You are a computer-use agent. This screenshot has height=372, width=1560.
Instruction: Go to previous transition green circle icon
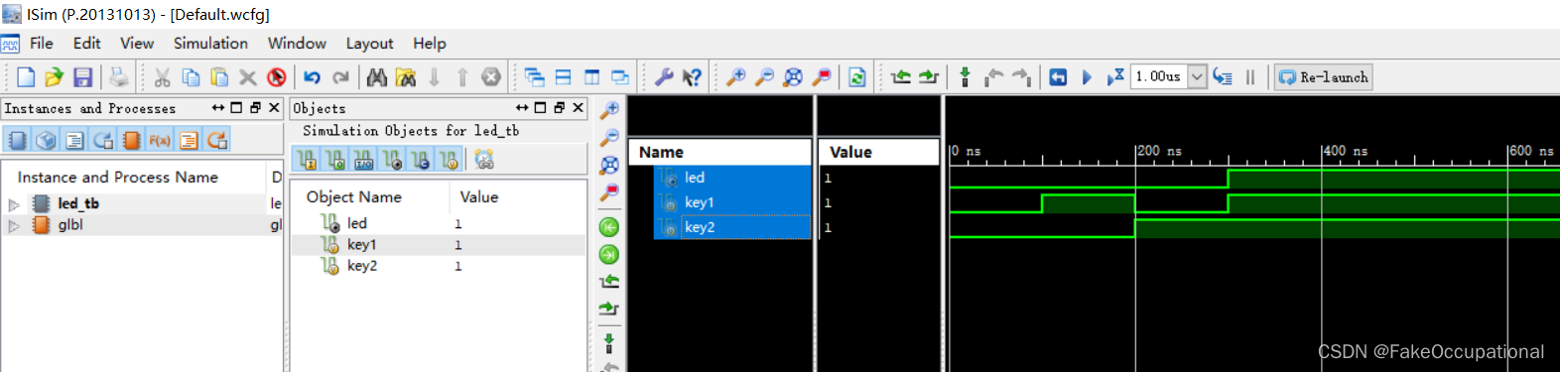609,227
